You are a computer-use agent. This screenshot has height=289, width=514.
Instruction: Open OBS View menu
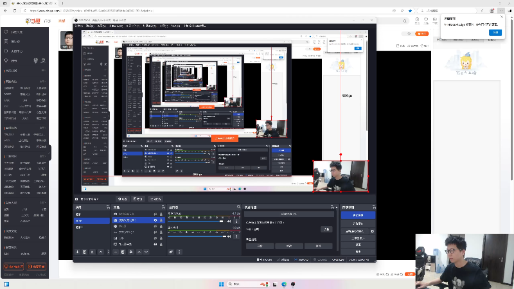[102, 26]
